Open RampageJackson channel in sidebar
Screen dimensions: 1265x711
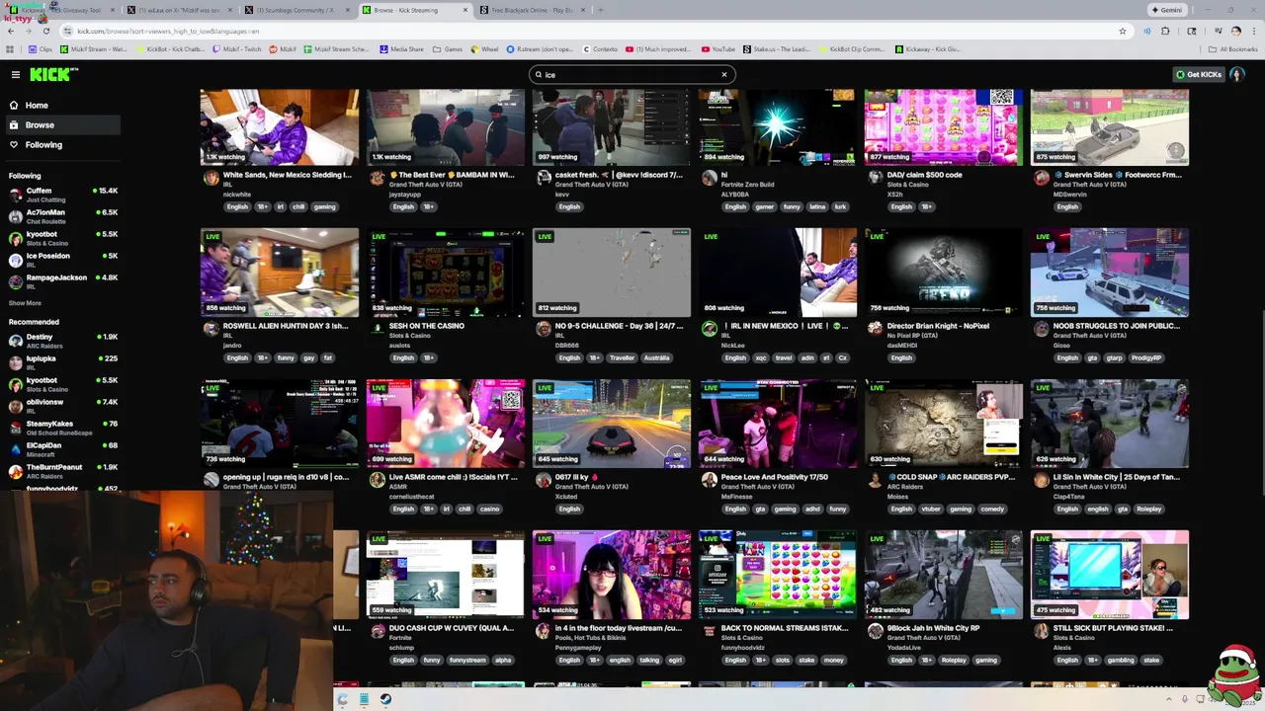[61, 281]
